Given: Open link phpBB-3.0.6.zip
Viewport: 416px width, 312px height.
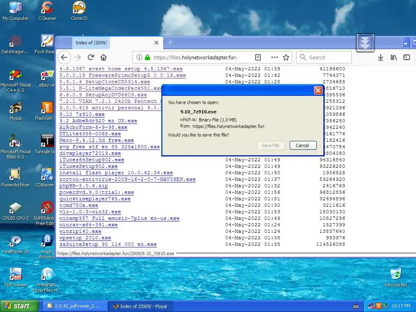Looking at the screenshot, I should tap(84, 186).
